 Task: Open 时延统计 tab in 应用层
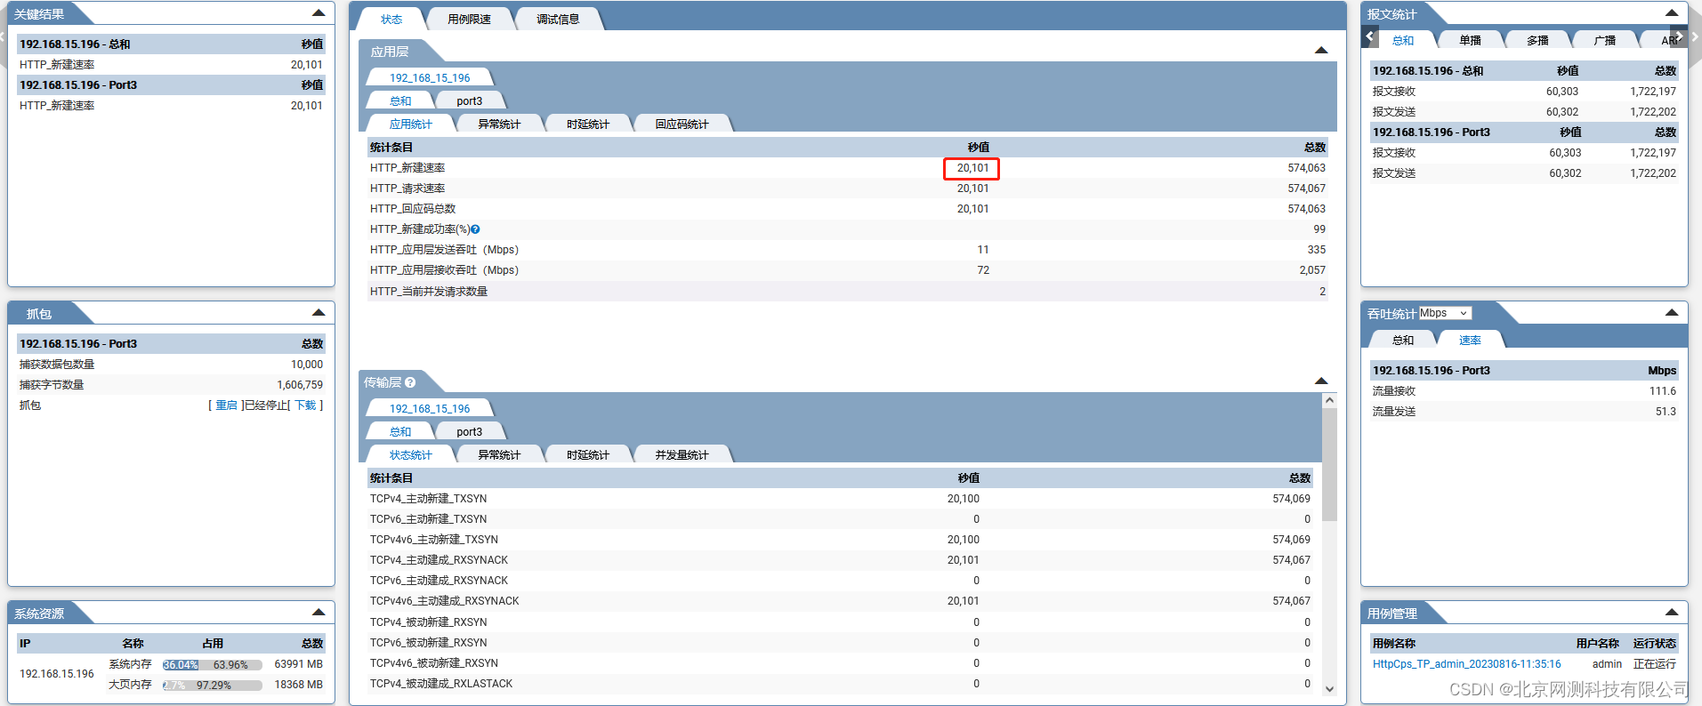click(588, 124)
